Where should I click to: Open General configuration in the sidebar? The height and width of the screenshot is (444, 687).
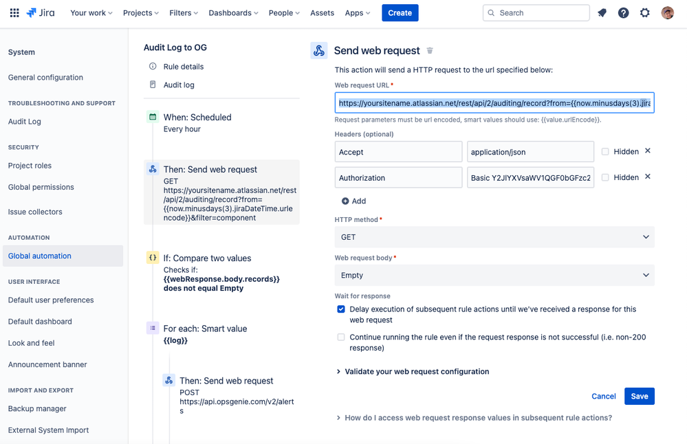tap(45, 78)
